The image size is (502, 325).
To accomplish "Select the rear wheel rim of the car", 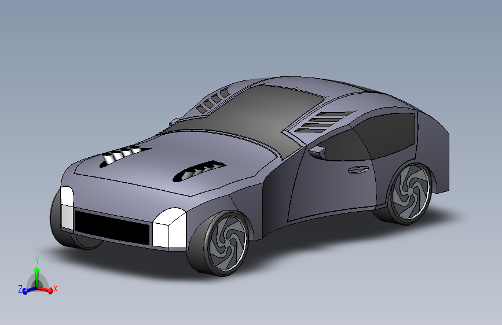I will (411, 193).
